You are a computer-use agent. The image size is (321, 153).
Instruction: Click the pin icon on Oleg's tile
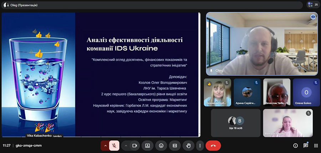pos(211,71)
